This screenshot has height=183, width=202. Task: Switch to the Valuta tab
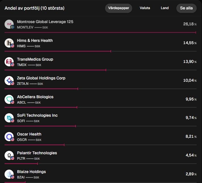click(x=145, y=8)
